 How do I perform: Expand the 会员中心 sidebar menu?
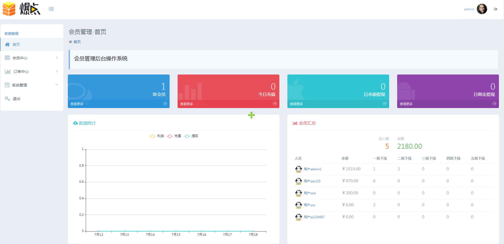[32, 58]
